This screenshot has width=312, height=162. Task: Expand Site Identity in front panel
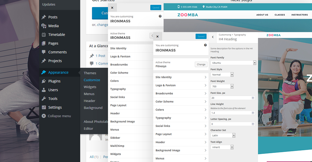(181, 77)
